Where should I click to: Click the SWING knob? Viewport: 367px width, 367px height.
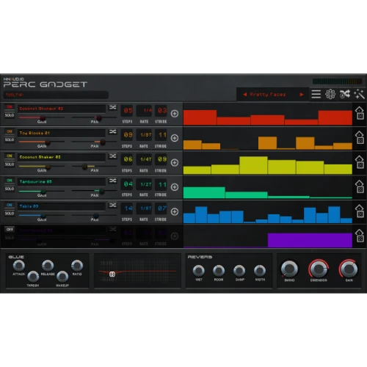[289, 269]
